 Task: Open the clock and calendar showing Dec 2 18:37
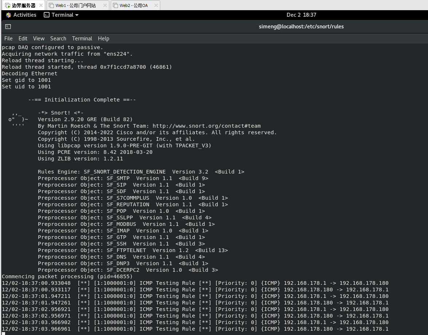[x=301, y=15]
